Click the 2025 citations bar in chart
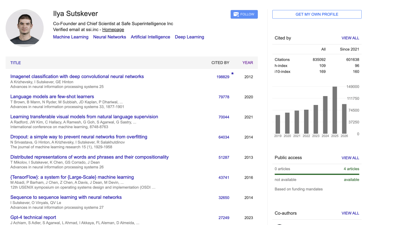This screenshot has width=399, height=225. pyautogui.click(x=335, y=110)
